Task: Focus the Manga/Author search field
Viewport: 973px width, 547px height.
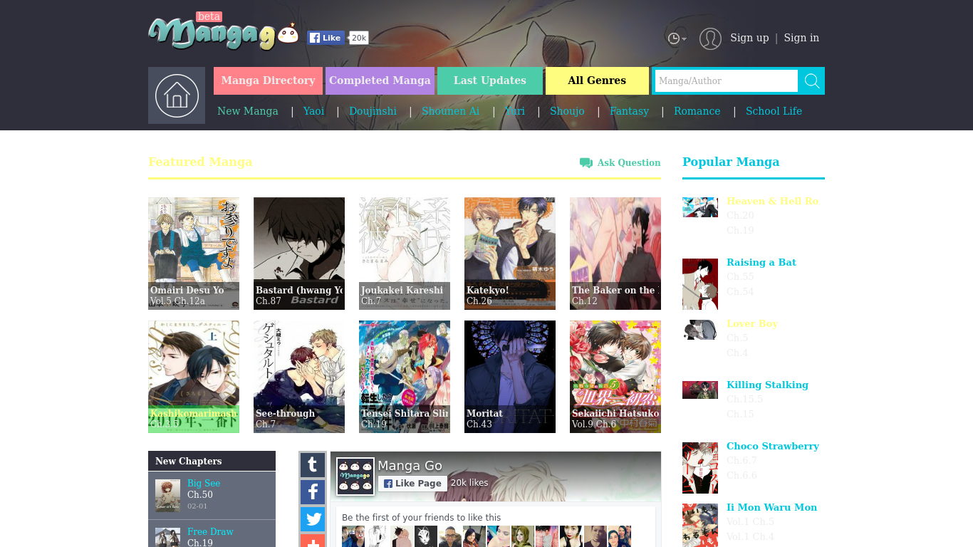Action: (726, 81)
